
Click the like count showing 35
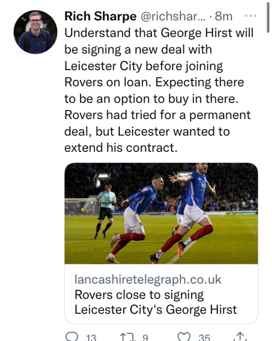[204, 338]
